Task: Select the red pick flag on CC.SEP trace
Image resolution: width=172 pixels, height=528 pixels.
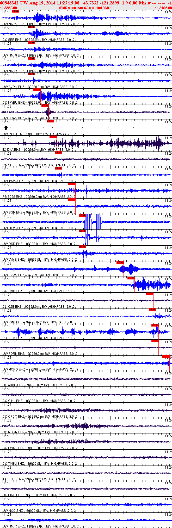Action: 31,27
